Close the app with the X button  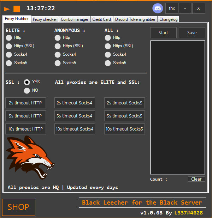(x=199, y=8)
